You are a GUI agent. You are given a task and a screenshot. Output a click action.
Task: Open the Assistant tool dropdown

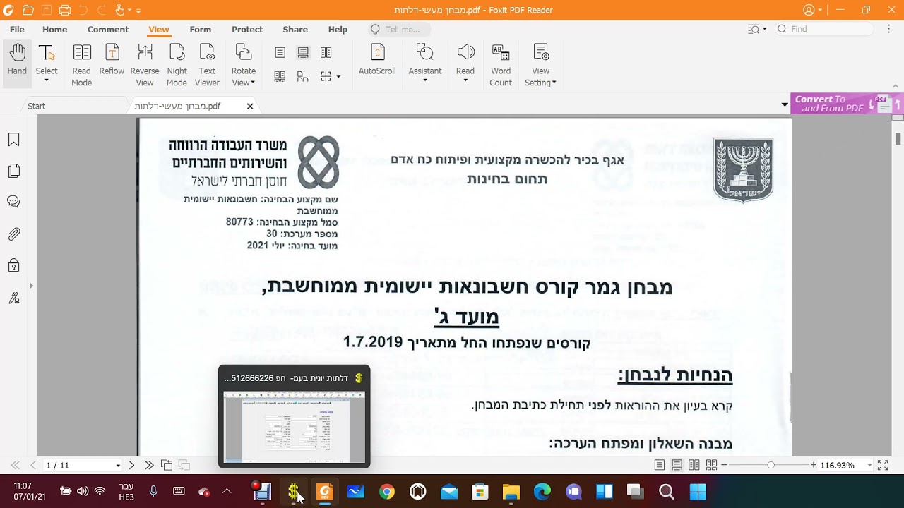[425, 64]
